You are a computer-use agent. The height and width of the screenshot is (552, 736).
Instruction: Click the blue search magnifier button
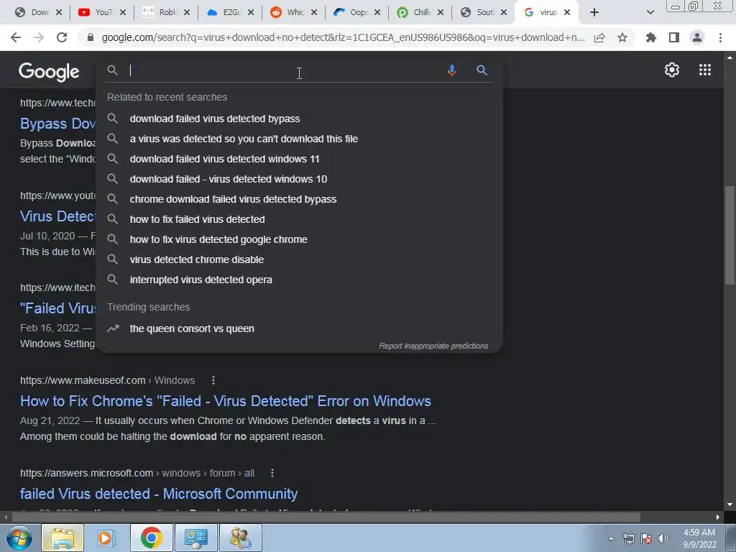point(482,70)
